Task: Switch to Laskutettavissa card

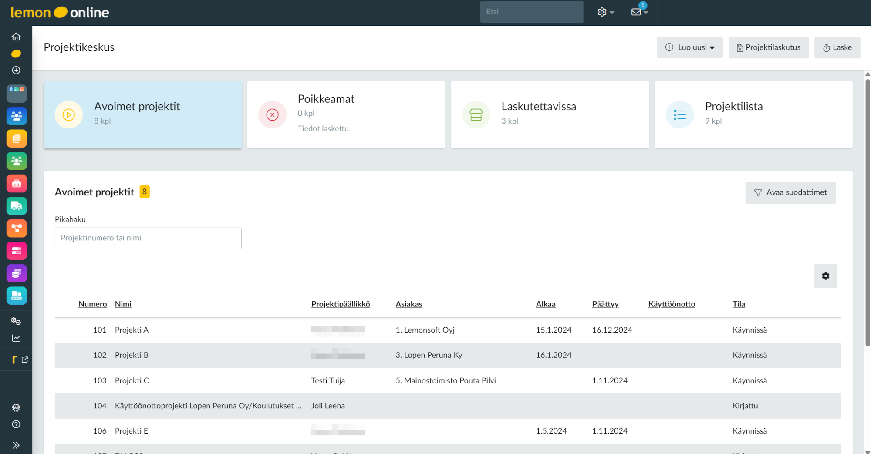Action: coord(550,115)
